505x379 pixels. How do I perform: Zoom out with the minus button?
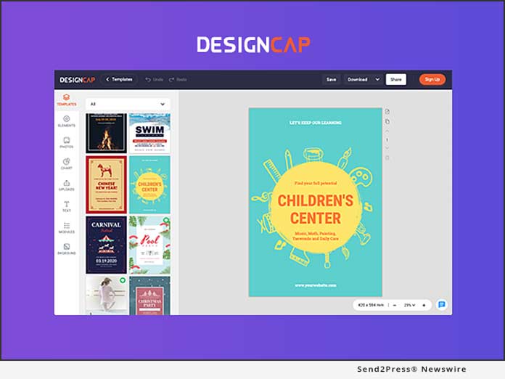click(394, 305)
